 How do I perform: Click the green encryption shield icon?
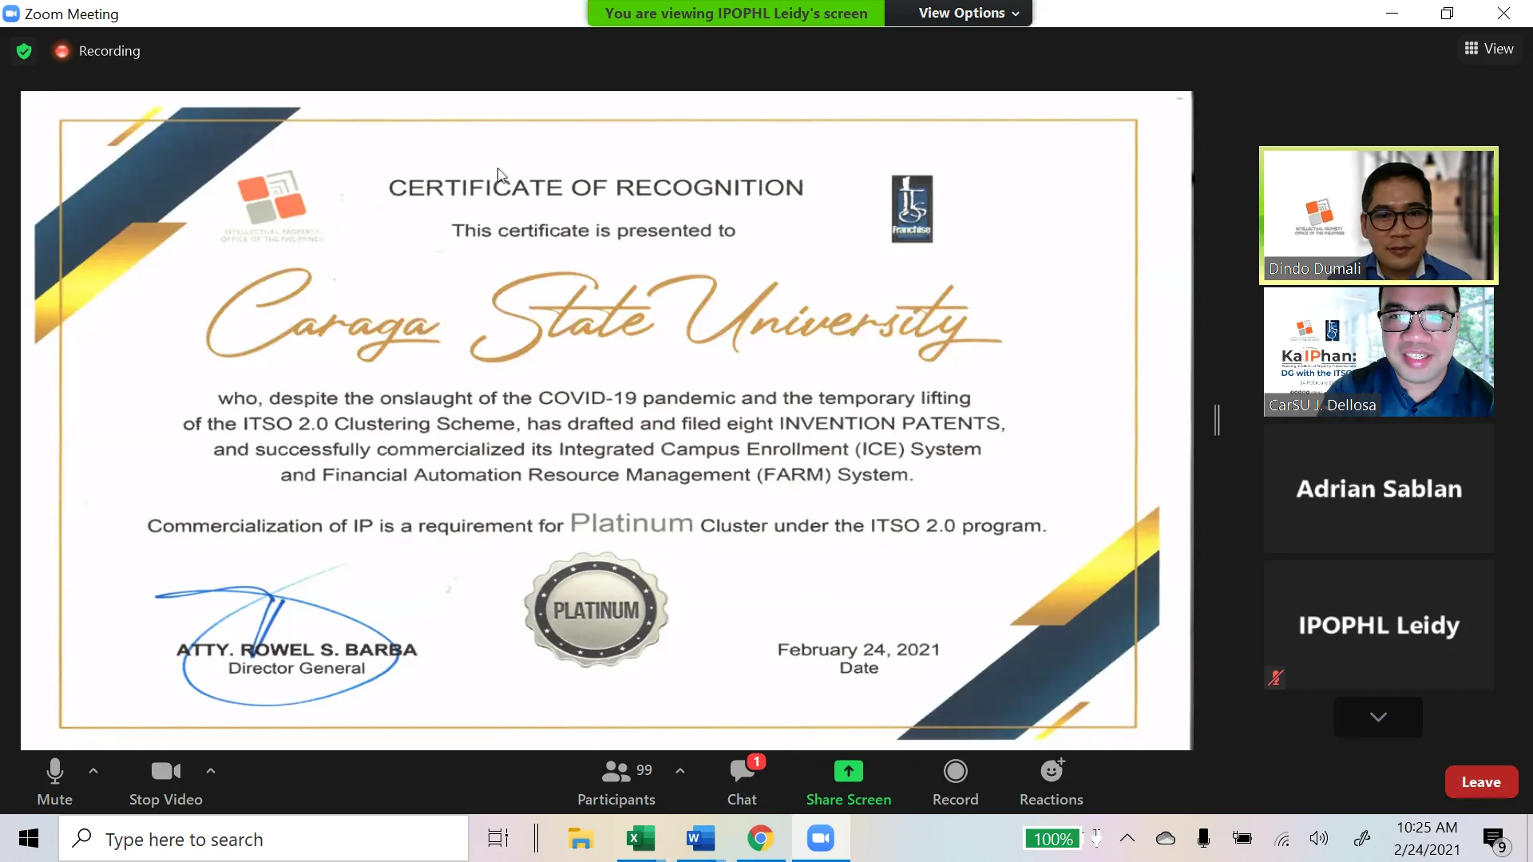pyautogui.click(x=24, y=51)
